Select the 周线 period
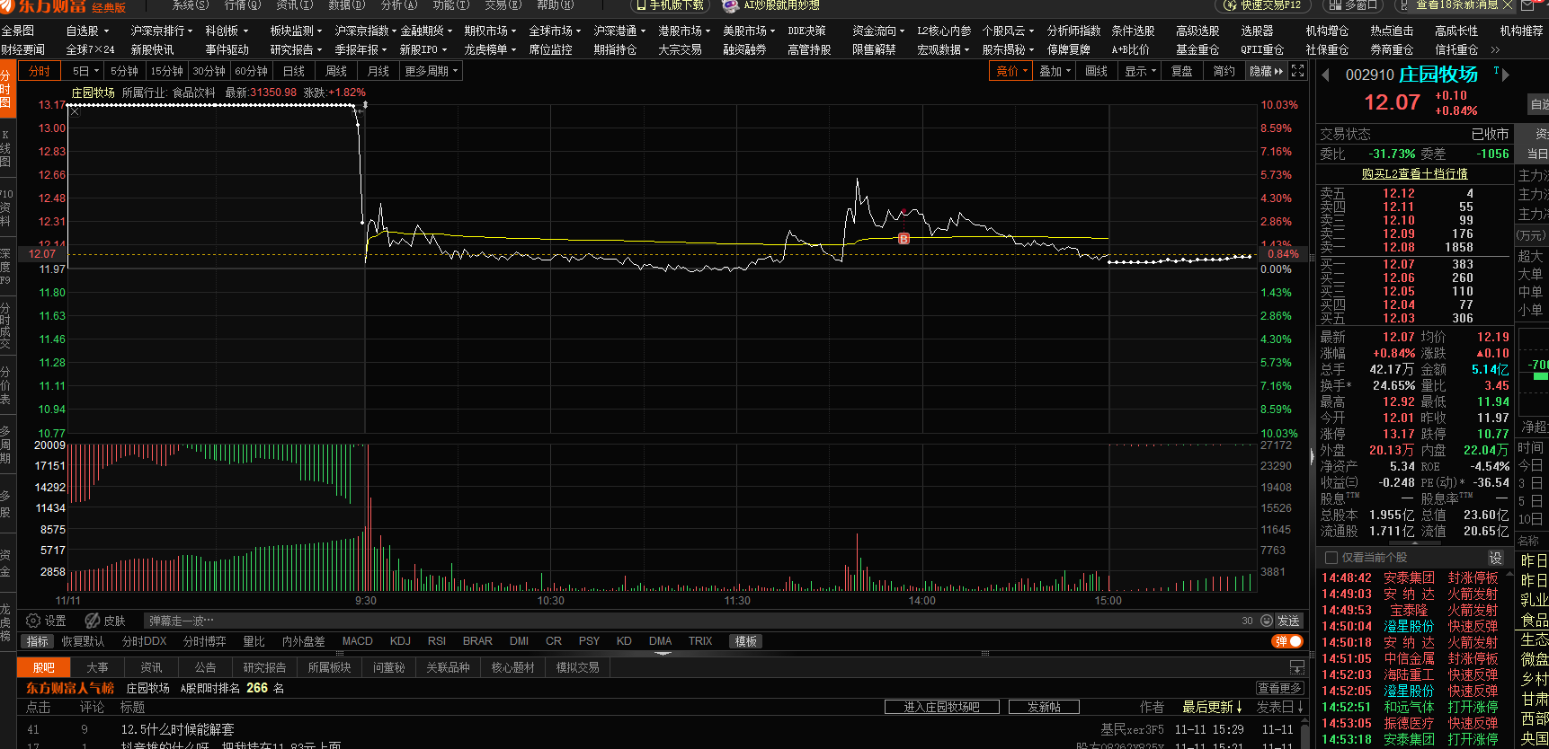The height and width of the screenshot is (749, 1549). pyautogui.click(x=336, y=71)
